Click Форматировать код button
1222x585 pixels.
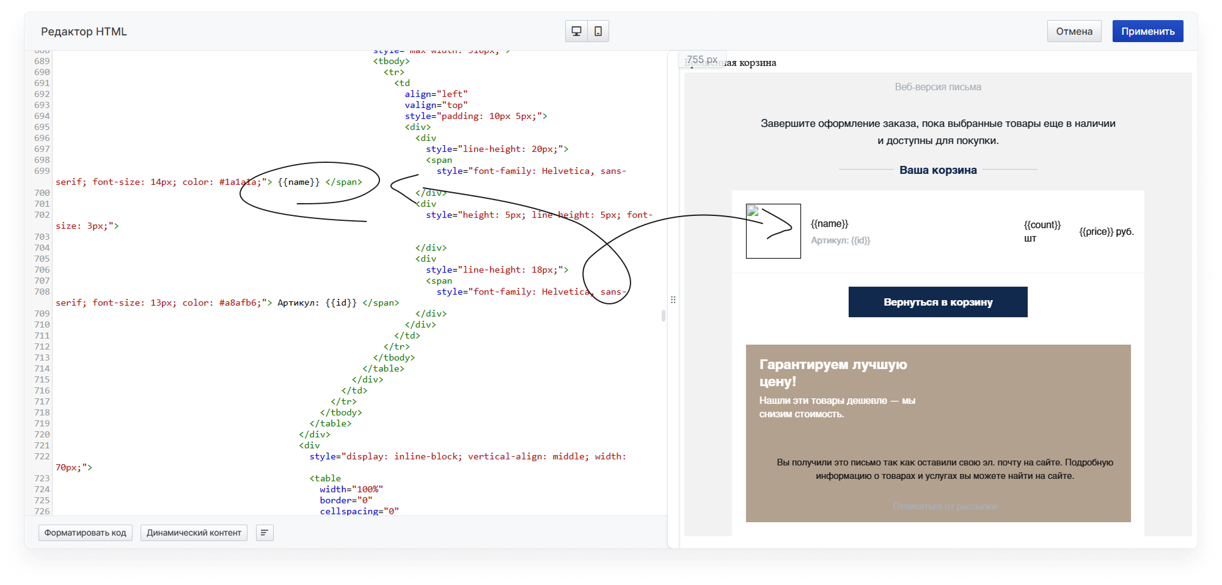click(85, 533)
